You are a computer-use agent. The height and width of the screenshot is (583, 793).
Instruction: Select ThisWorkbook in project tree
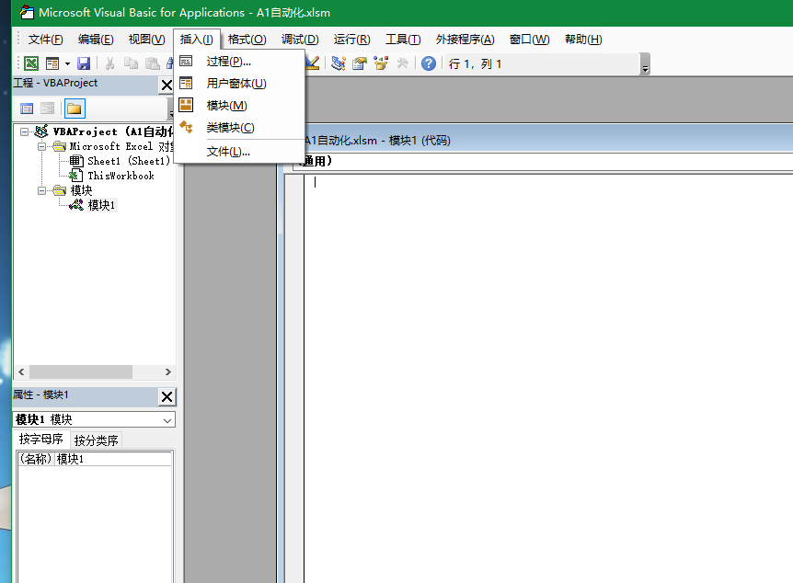click(121, 176)
